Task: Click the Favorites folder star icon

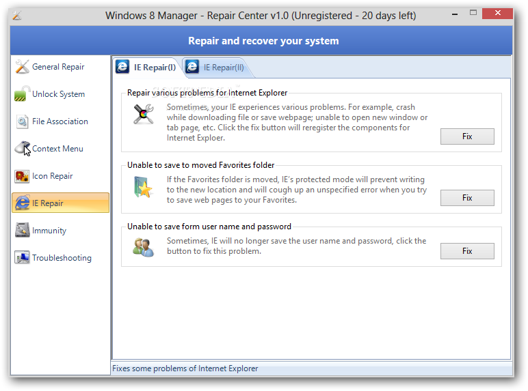Action: 144,187
